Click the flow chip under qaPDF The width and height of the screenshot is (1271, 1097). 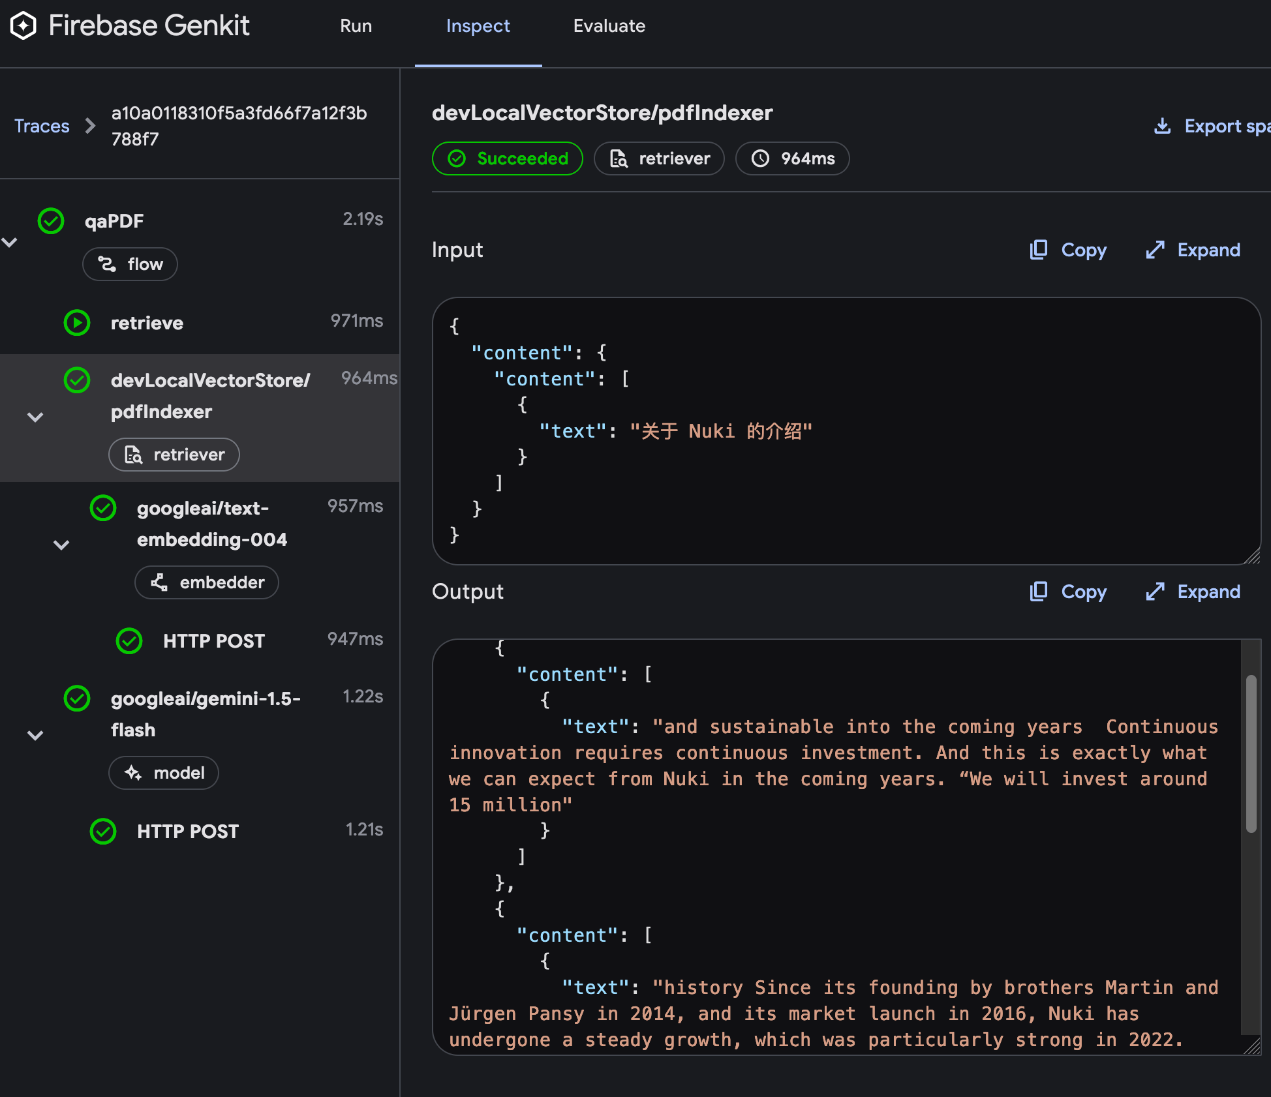pos(130,264)
